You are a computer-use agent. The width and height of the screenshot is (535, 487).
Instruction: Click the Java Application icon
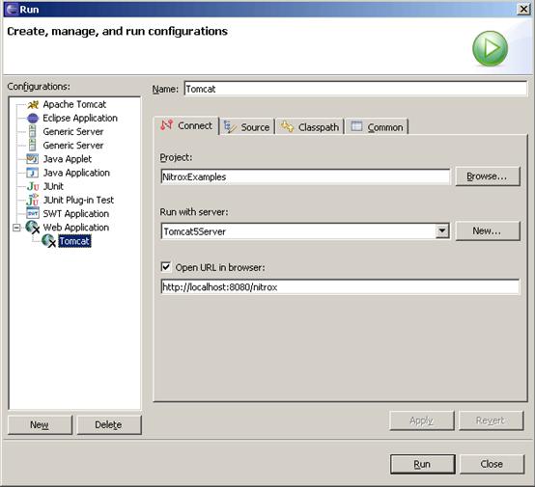click(x=33, y=173)
